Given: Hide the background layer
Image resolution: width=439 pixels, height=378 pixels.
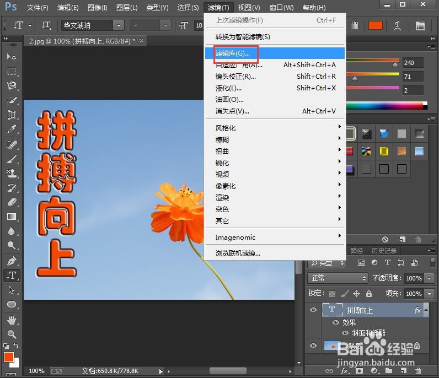Looking at the screenshot, I should point(313,345).
